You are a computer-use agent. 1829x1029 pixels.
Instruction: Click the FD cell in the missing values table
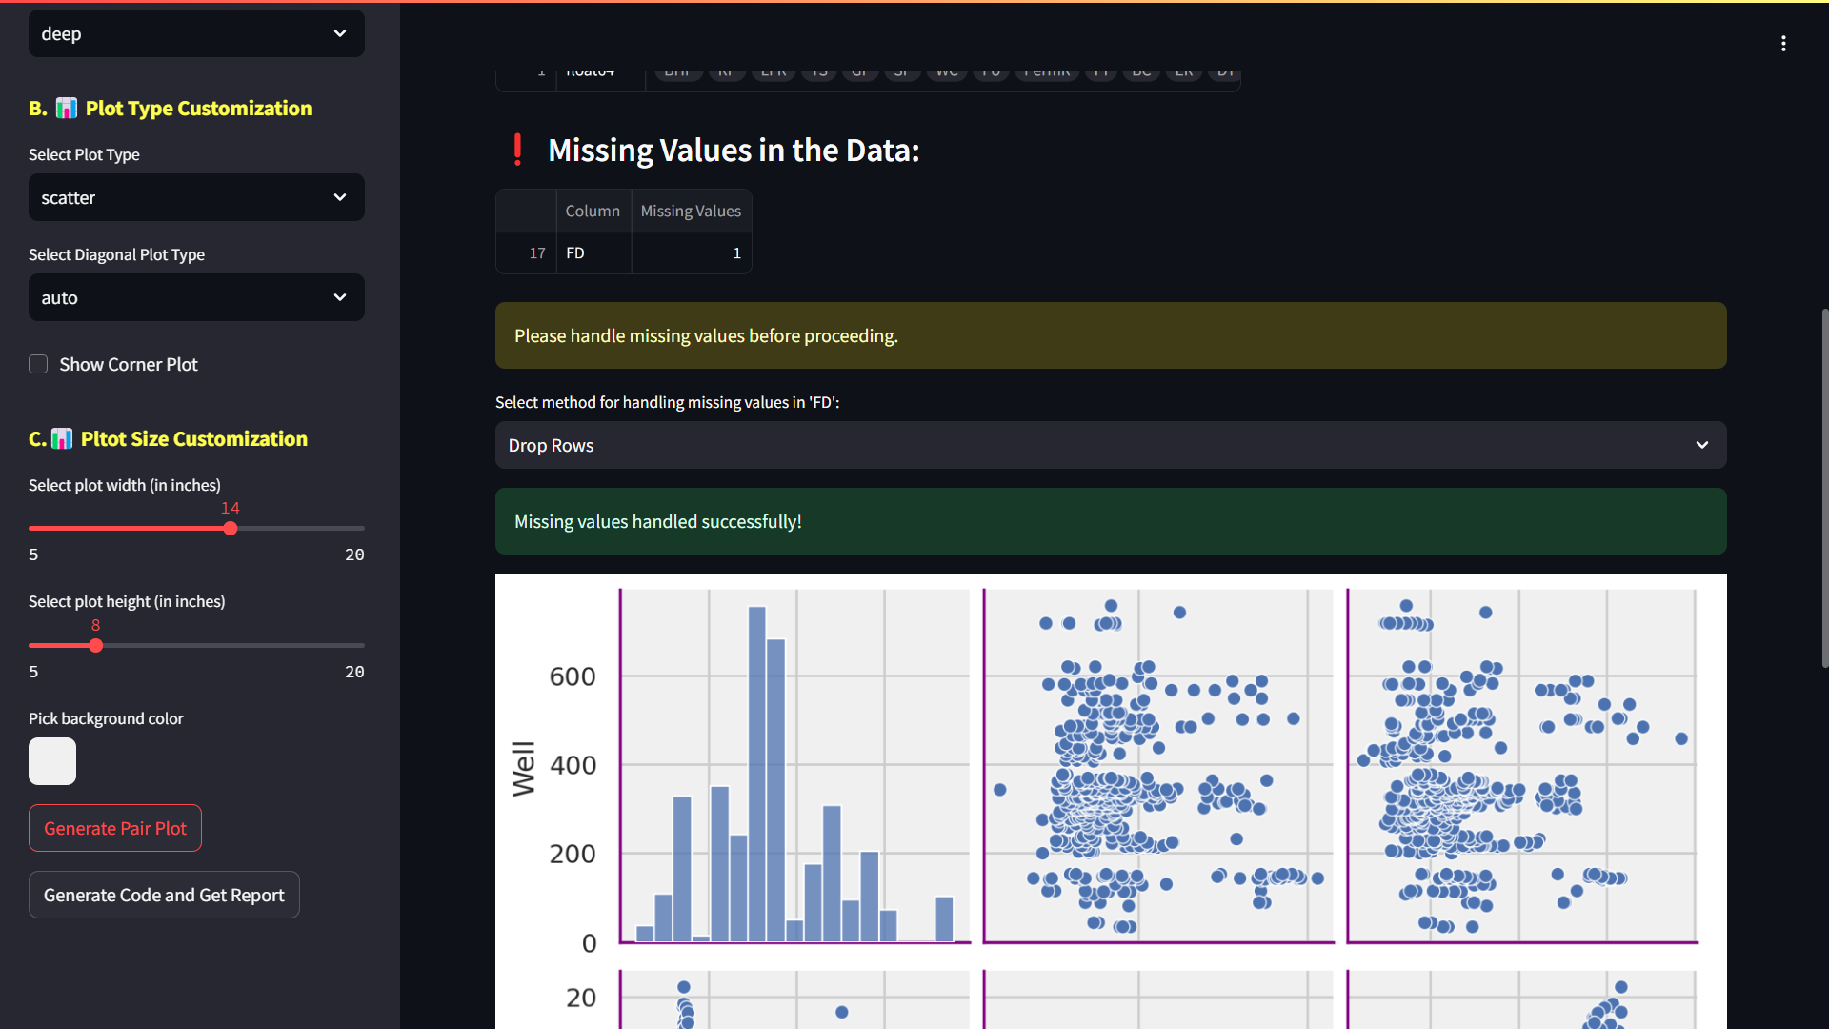pyautogui.click(x=593, y=252)
